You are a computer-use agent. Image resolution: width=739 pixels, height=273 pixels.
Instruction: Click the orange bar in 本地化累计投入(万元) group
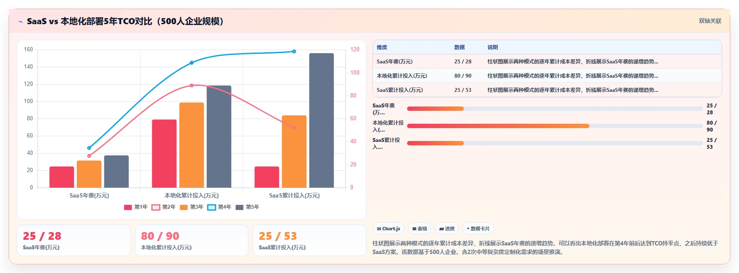(x=191, y=145)
